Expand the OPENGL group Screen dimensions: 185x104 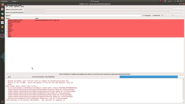tap(7, 30)
